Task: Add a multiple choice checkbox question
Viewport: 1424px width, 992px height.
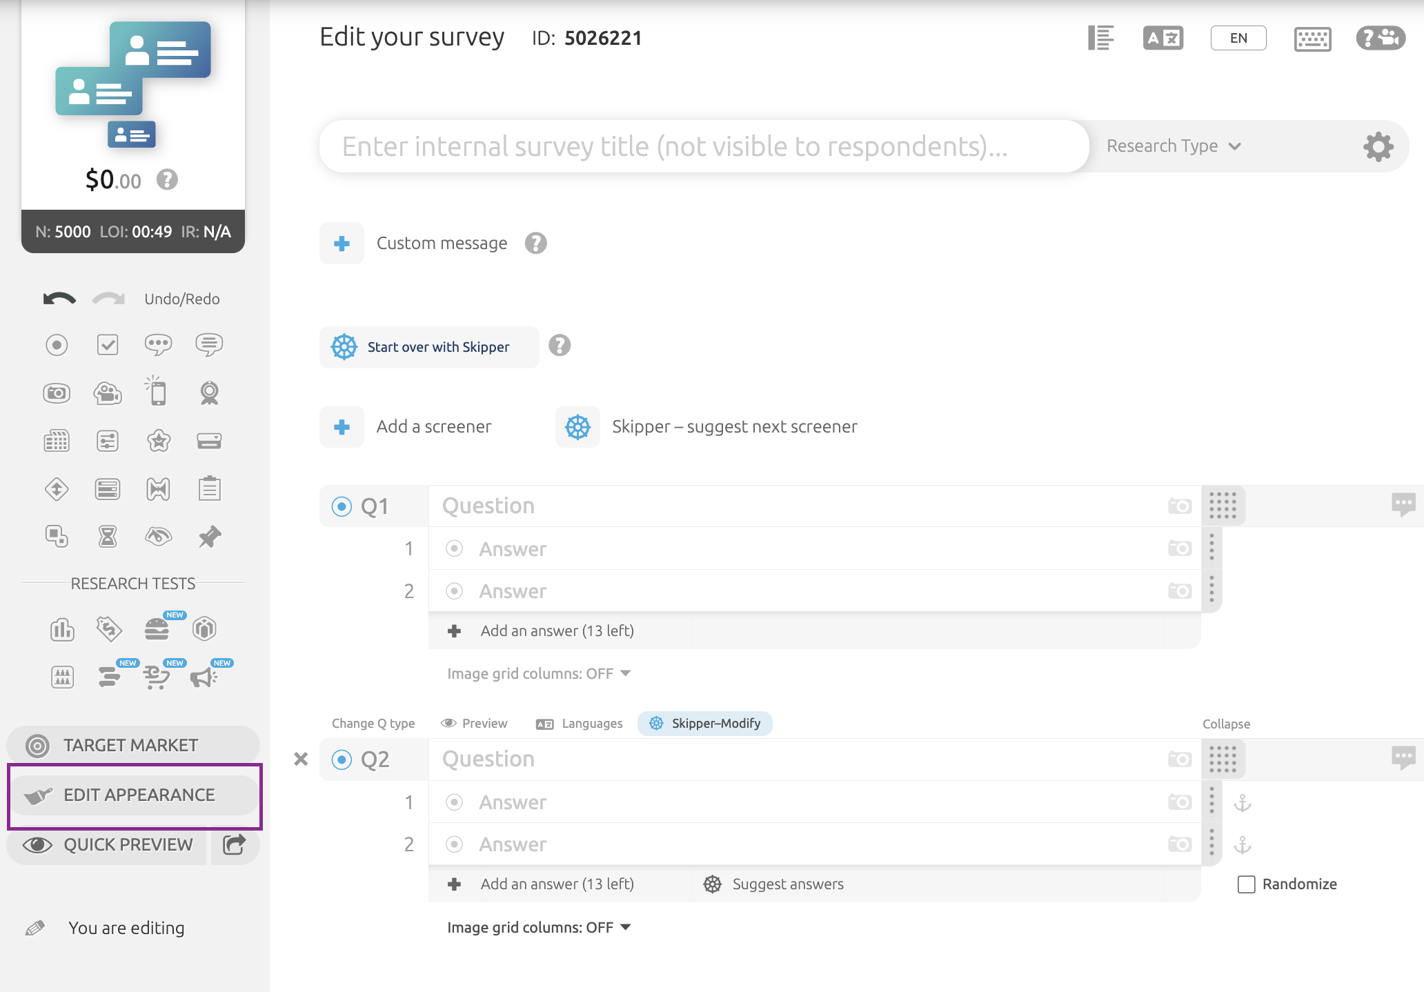Action: (x=108, y=344)
